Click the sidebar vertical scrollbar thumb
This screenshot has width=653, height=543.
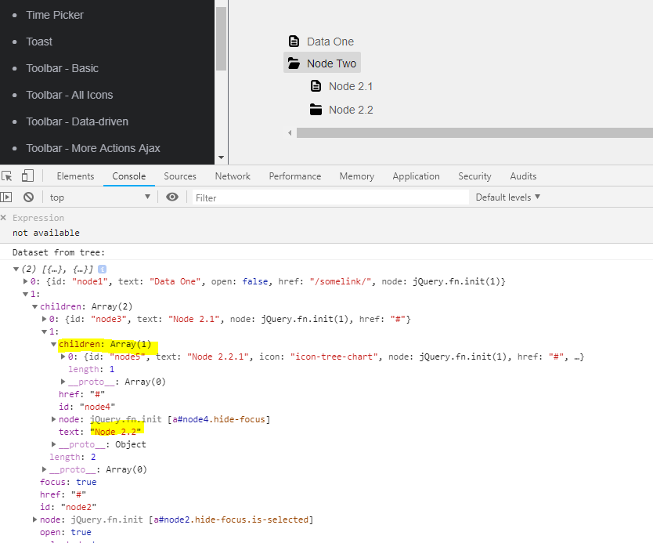221,38
